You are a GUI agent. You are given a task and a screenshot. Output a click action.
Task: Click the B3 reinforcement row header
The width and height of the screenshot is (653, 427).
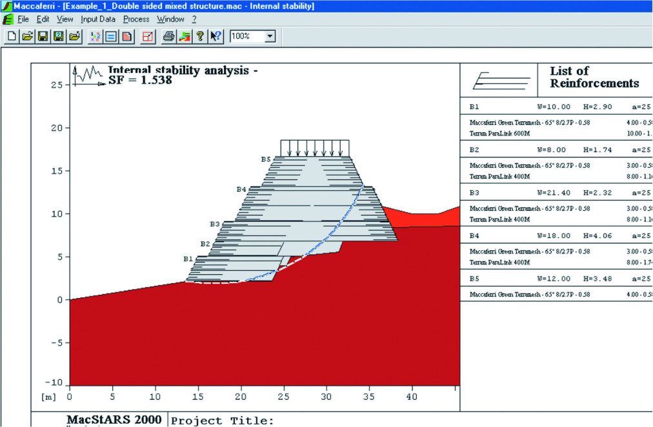(x=556, y=193)
